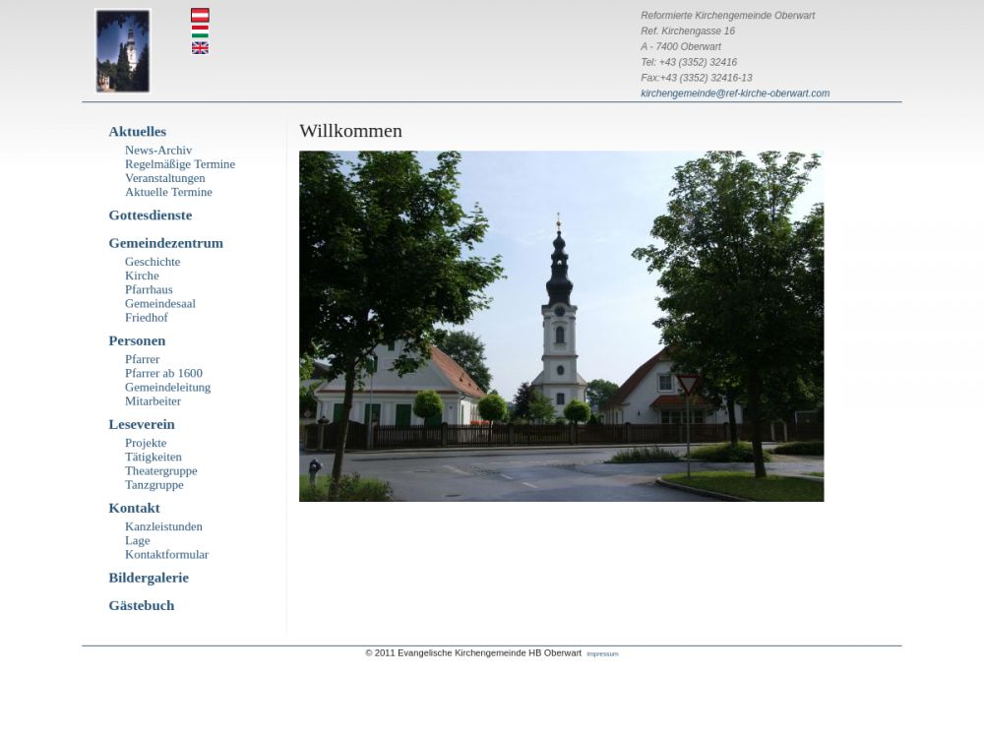Open Regelmäßige Termine link
The width and height of the screenshot is (984, 738).
click(x=180, y=164)
